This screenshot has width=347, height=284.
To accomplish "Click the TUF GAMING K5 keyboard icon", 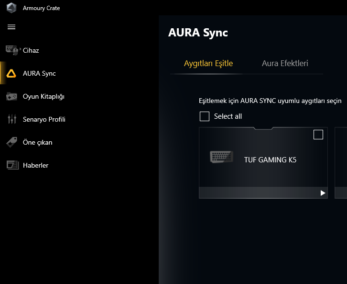I will click(x=221, y=157).
